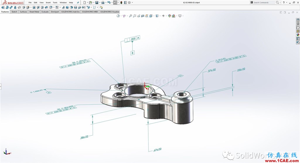Click the Save icon

[97, 2]
